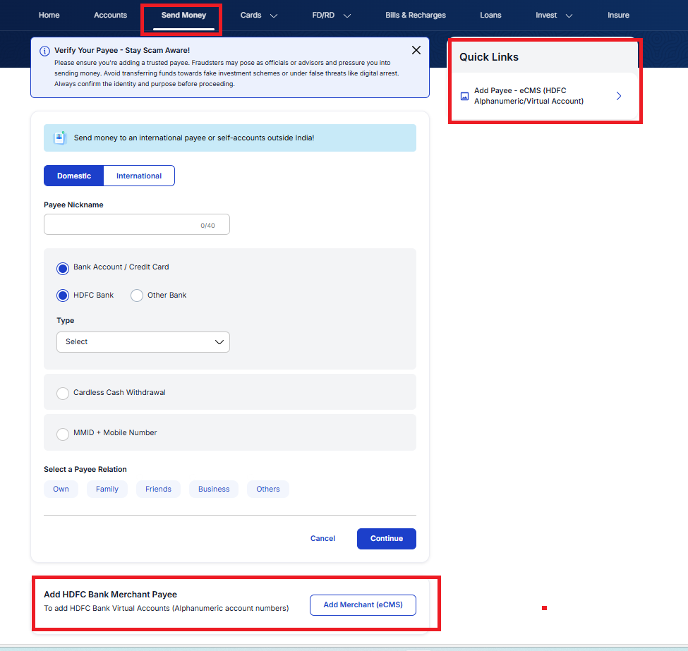Expand the Invest menu chevron
This screenshot has width=688, height=651.
(x=569, y=16)
